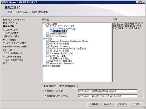This screenshot has height=109, width=146.
Task: Check the SQL Server レプリケーション checkbox
Action: point(51,29)
